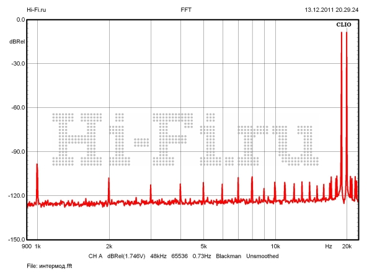Click the 1k frequency axis label
This screenshot has width=372, height=279.
tap(37, 247)
